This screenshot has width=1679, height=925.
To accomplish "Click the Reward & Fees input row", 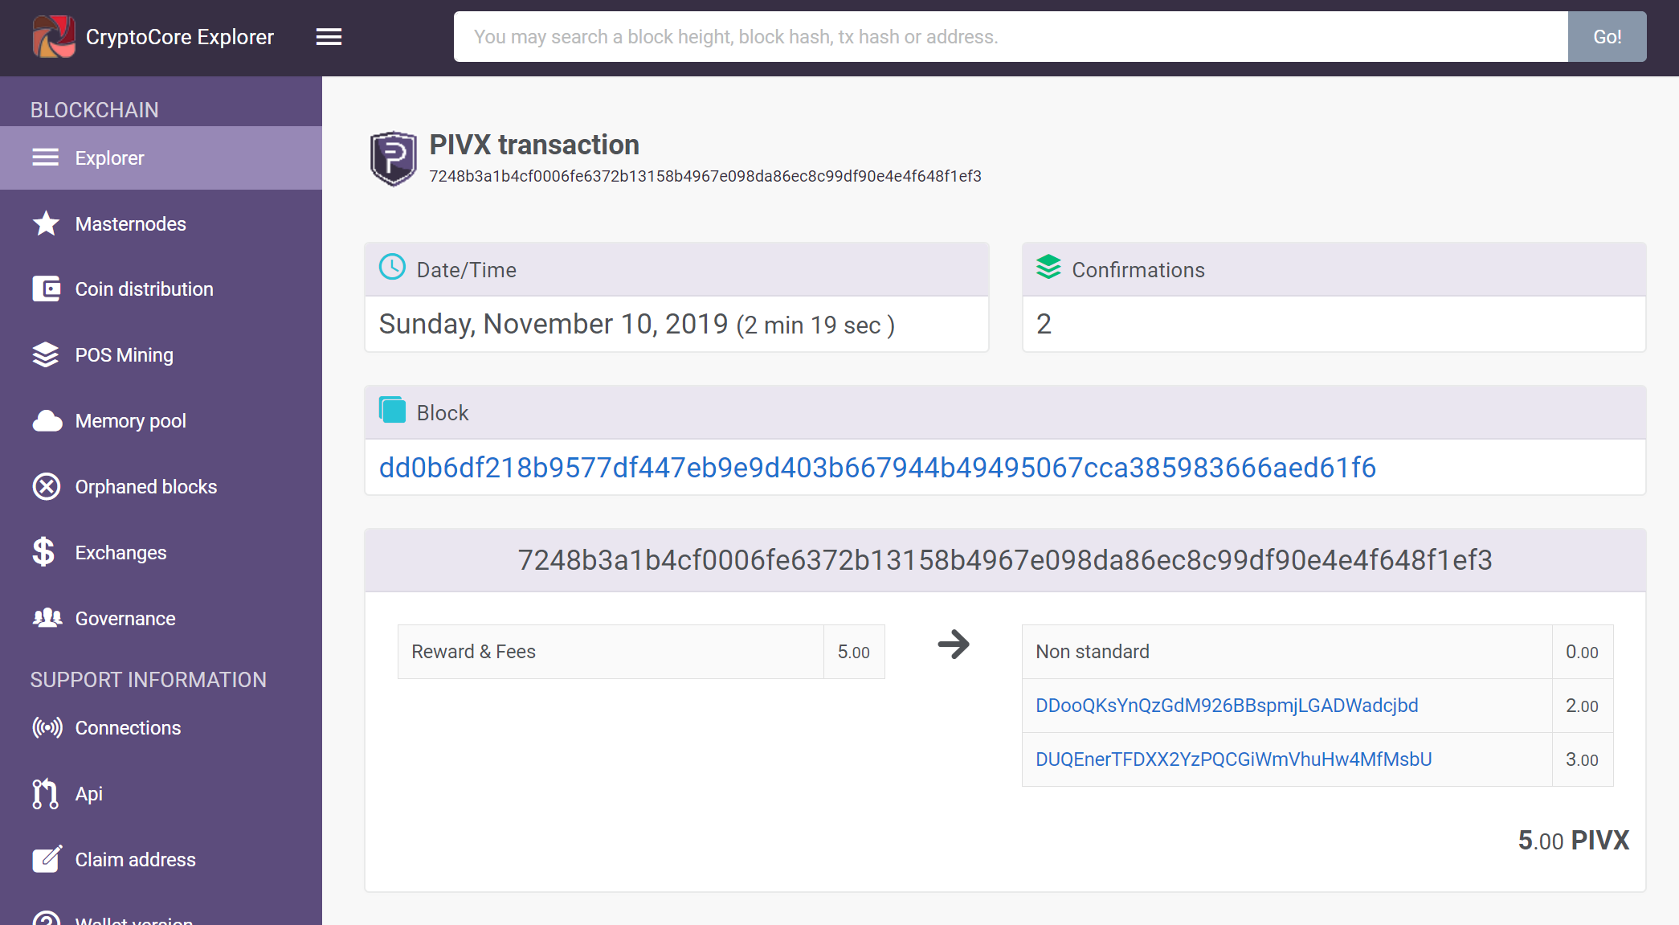I will tap(641, 652).
